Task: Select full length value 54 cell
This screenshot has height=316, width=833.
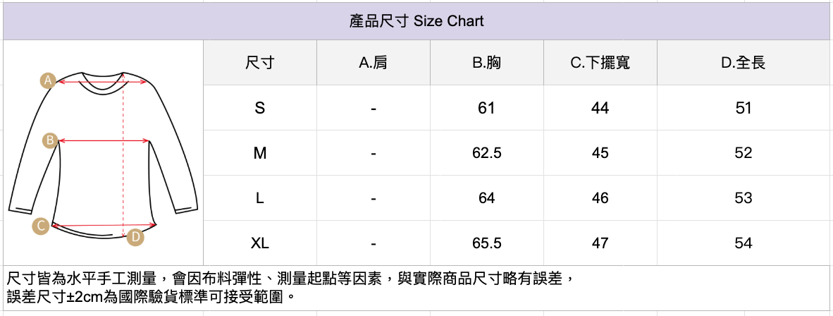Action: (743, 243)
